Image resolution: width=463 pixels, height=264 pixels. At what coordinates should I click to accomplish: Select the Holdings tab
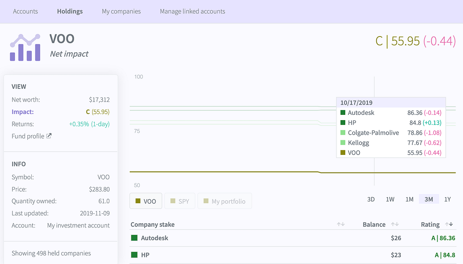click(x=70, y=11)
